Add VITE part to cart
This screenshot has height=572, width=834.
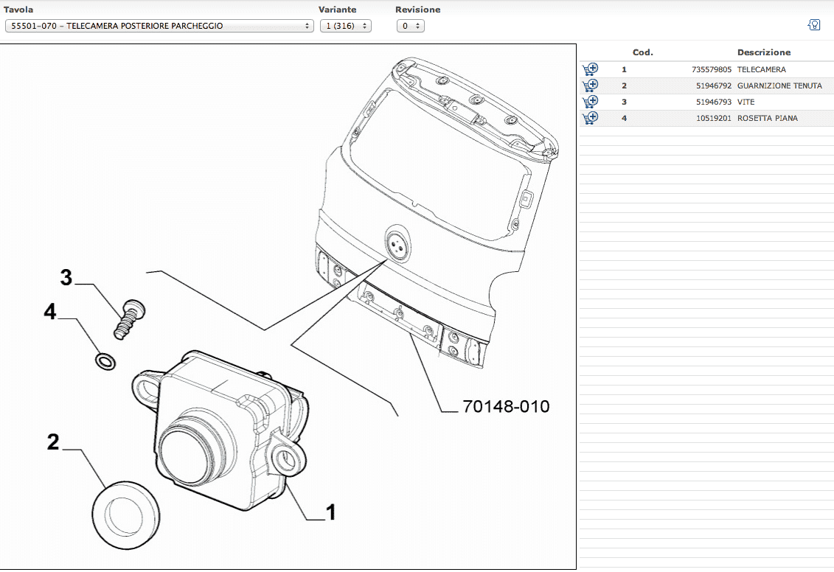tap(590, 102)
